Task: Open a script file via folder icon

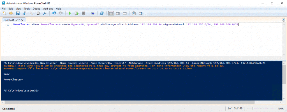Action: click(x=11, y=13)
